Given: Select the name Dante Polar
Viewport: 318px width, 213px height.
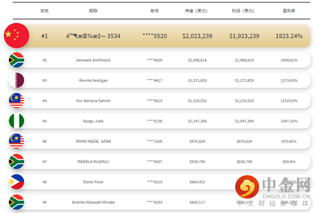Looking at the screenshot, I should point(93,182).
